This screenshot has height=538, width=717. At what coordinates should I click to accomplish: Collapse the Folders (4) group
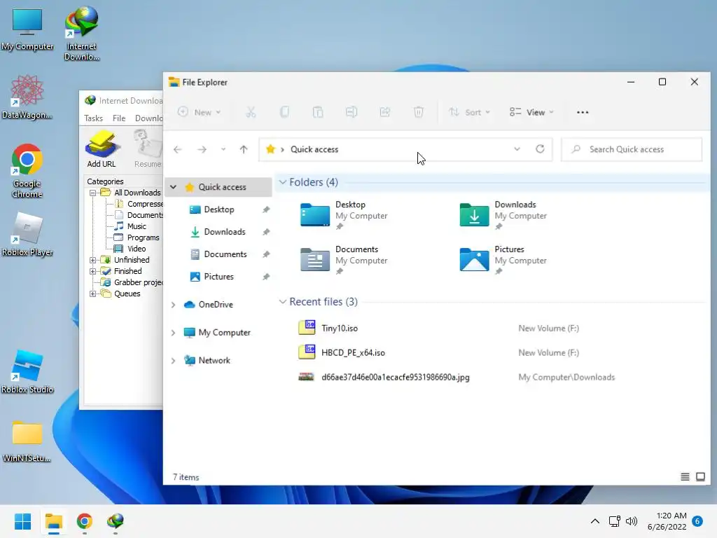283,182
